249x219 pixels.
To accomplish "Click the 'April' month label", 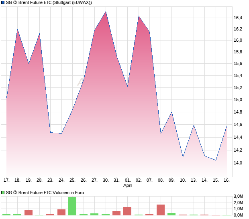I will tap(127, 186).
